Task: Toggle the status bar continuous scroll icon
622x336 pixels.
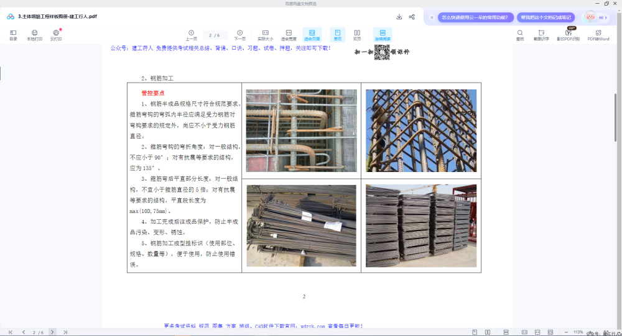Action: tap(506, 332)
